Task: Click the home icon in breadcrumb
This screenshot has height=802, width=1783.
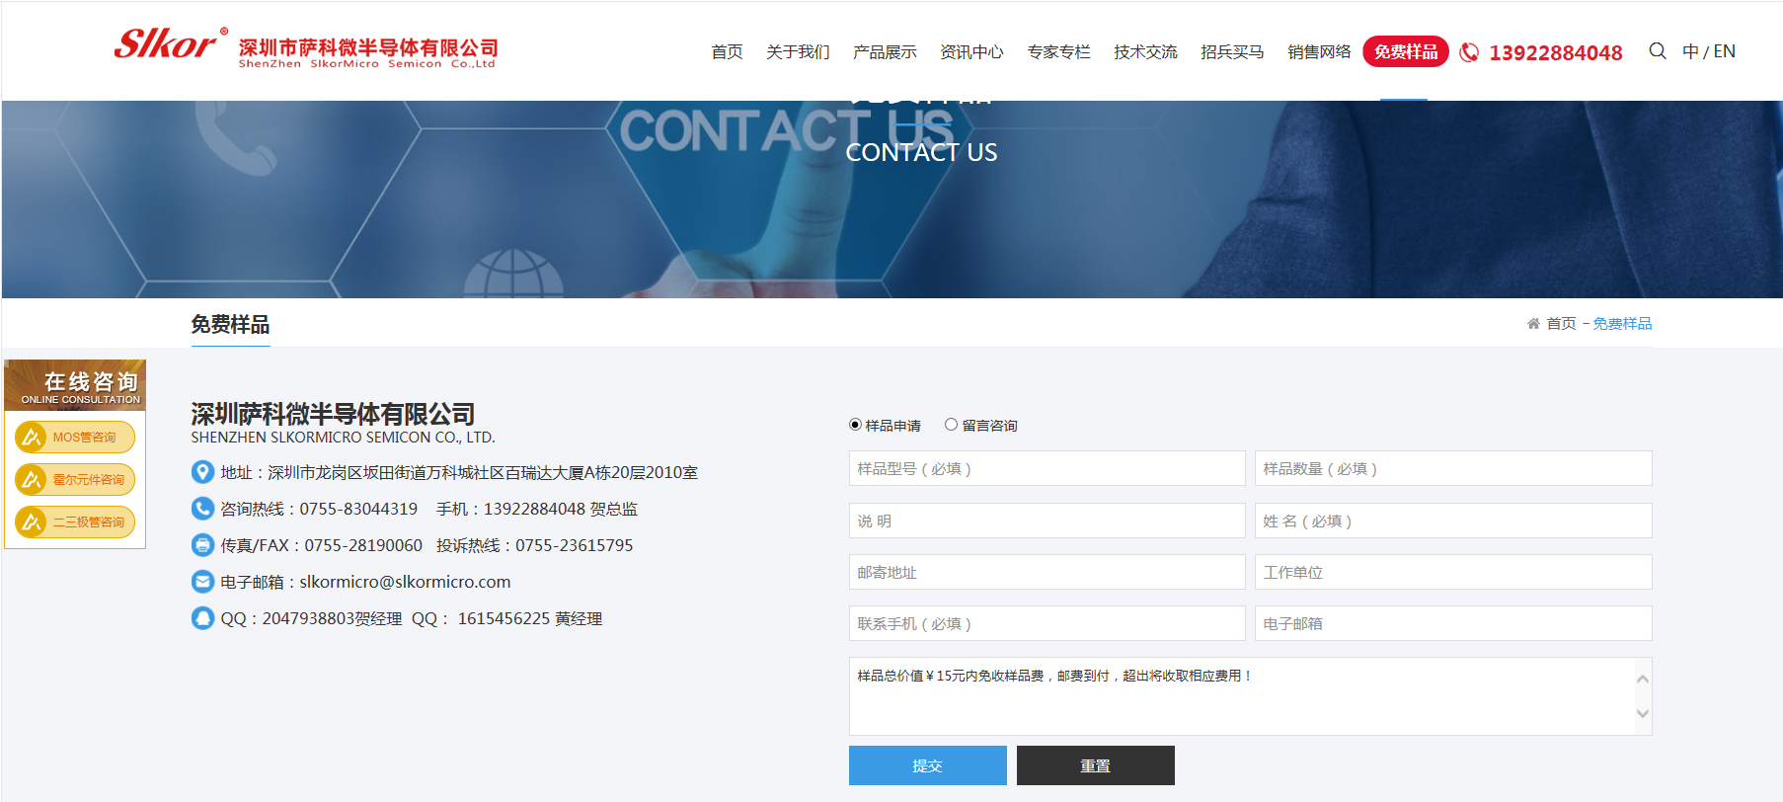Action: point(1533,324)
